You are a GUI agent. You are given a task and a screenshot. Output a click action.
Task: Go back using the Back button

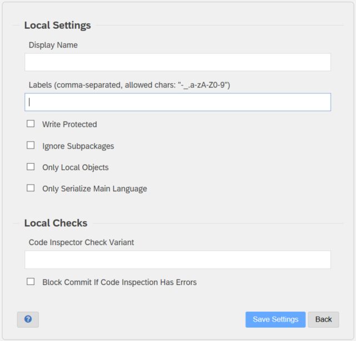(324, 319)
